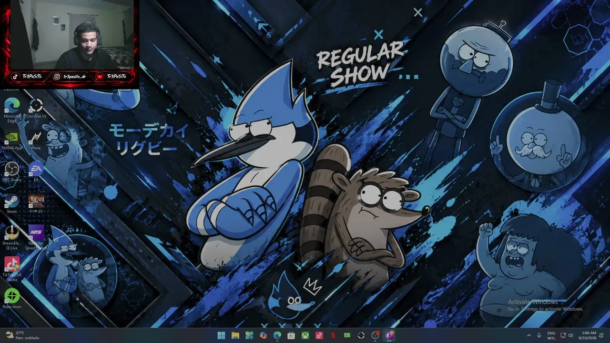Open the Windows Start menu
The width and height of the screenshot is (610, 343).
tap(221, 335)
